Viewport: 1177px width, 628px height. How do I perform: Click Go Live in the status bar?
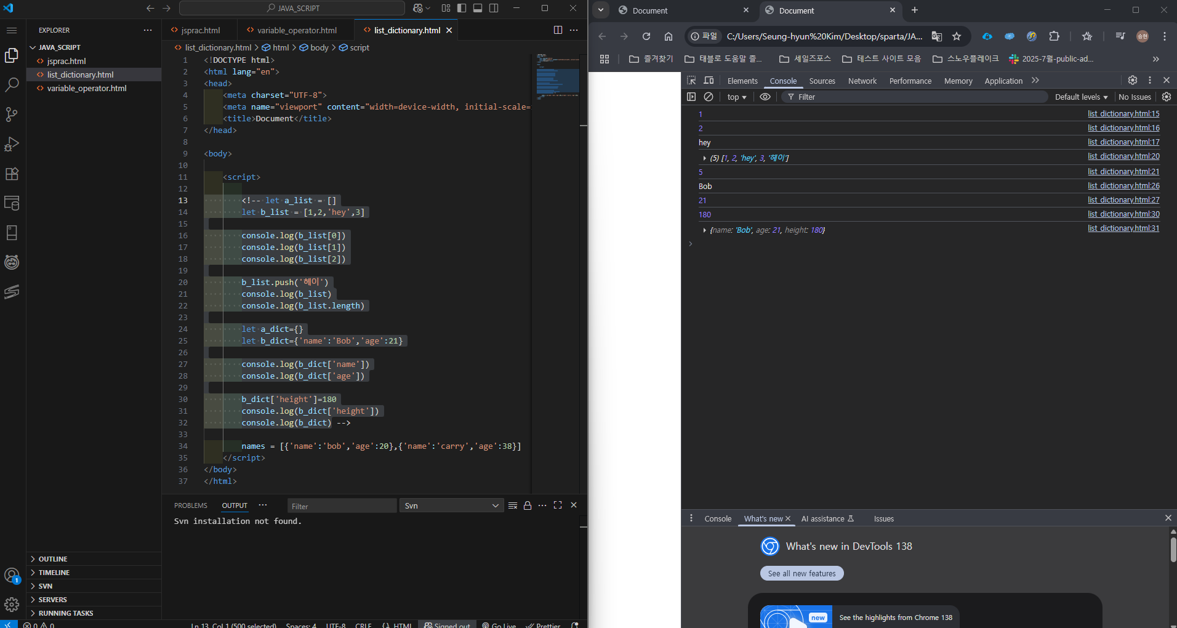coord(499,625)
